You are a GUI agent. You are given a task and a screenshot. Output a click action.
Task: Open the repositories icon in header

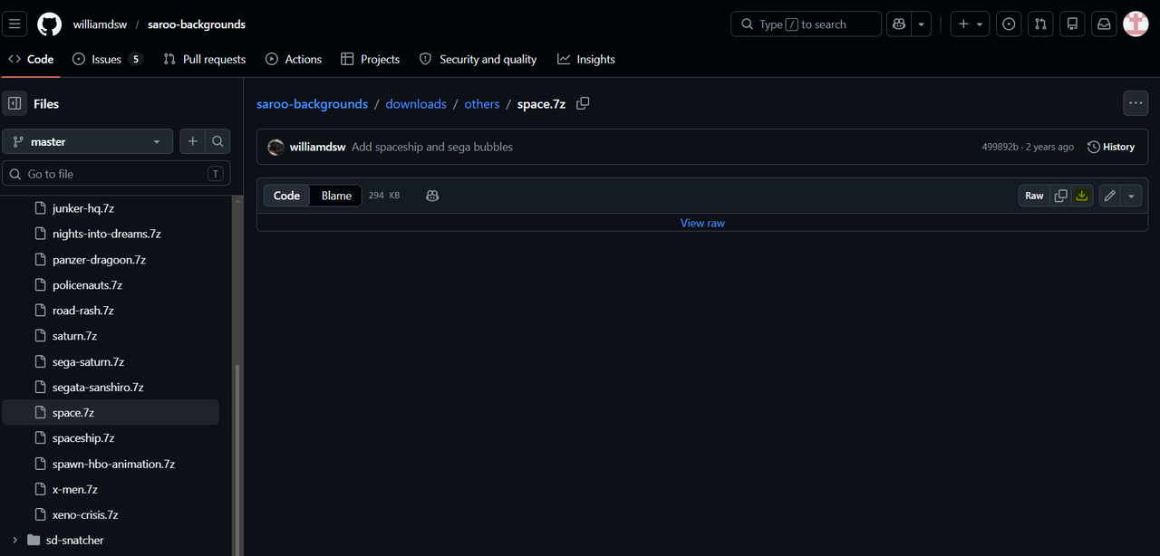[1072, 24]
